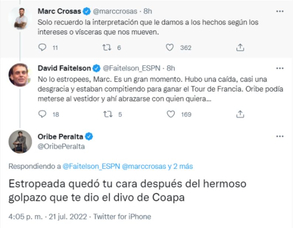Open more options on Oribe Peralta's tweet
The height and width of the screenshot is (228, 293).
(280, 136)
